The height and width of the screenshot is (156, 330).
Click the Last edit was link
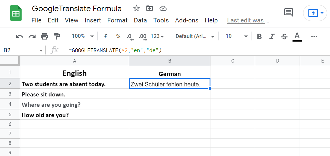point(248,20)
